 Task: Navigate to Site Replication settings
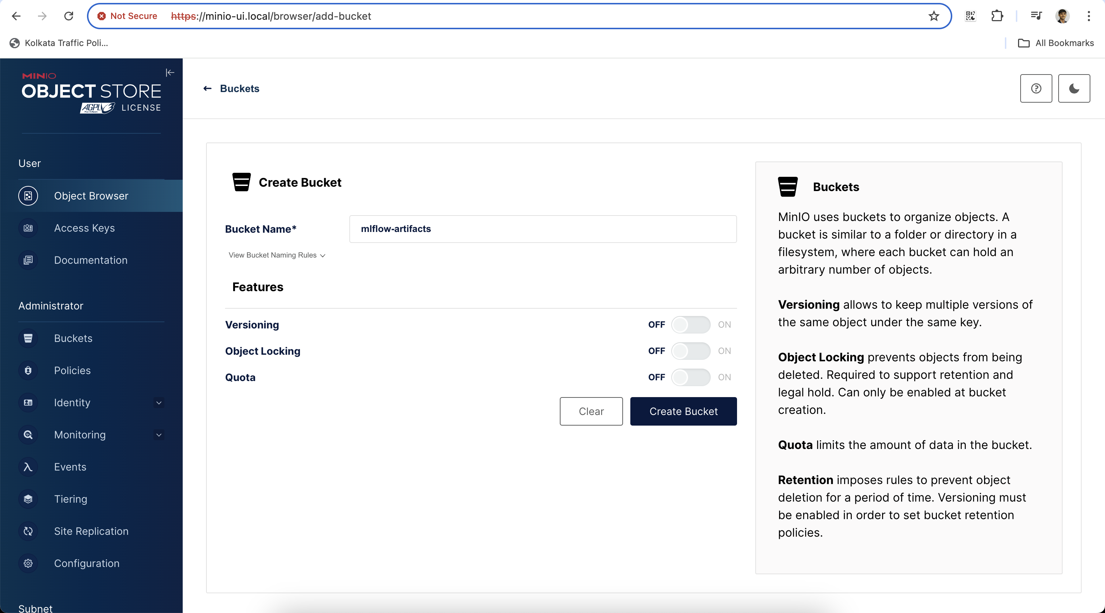pos(91,531)
